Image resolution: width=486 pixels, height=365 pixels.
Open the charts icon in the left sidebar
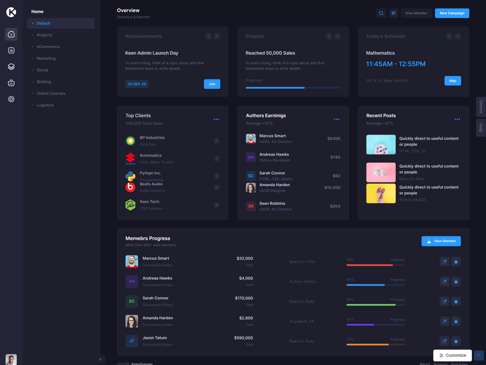(x=11, y=50)
